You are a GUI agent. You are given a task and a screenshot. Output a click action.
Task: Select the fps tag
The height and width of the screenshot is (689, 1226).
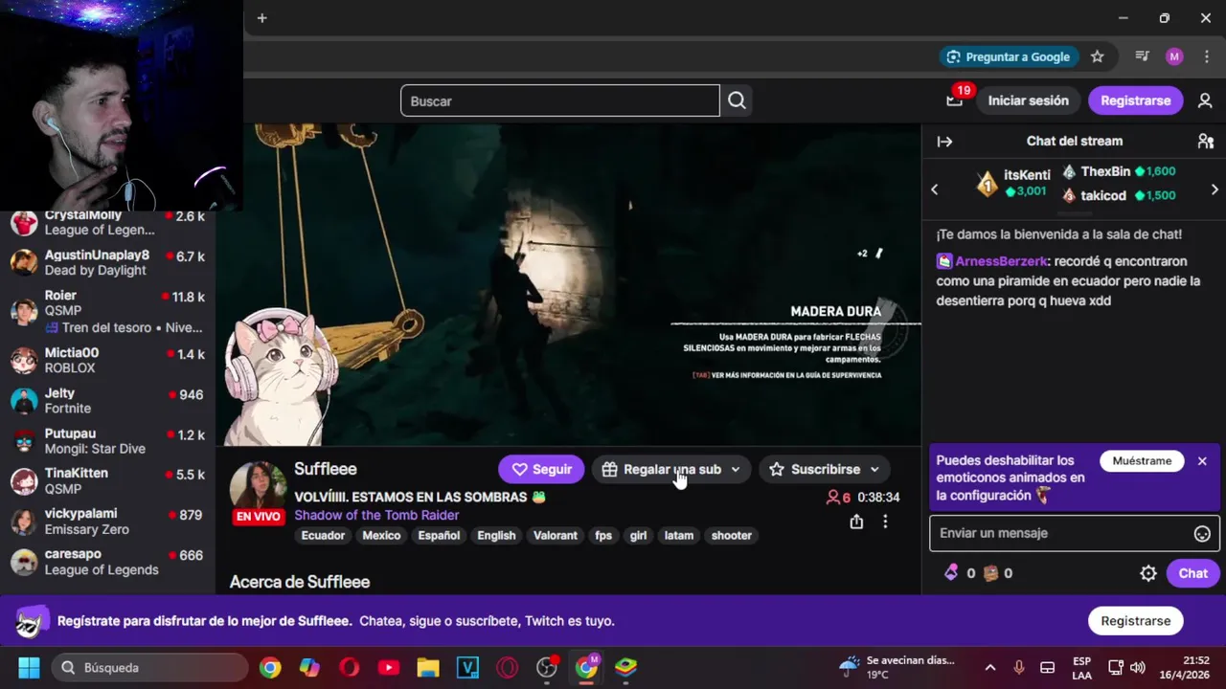pyautogui.click(x=603, y=536)
